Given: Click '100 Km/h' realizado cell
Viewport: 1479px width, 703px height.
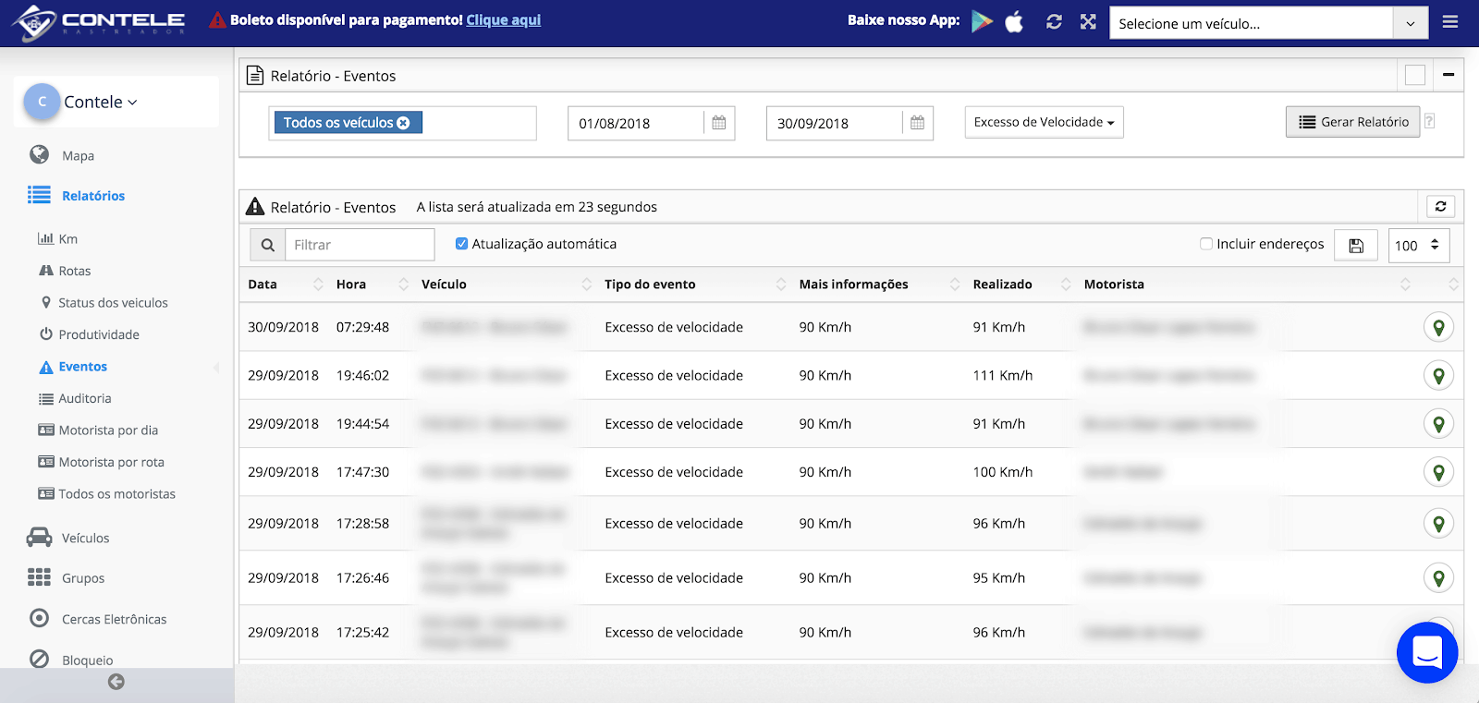Looking at the screenshot, I should pyautogui.click(x=1003, y=472).
